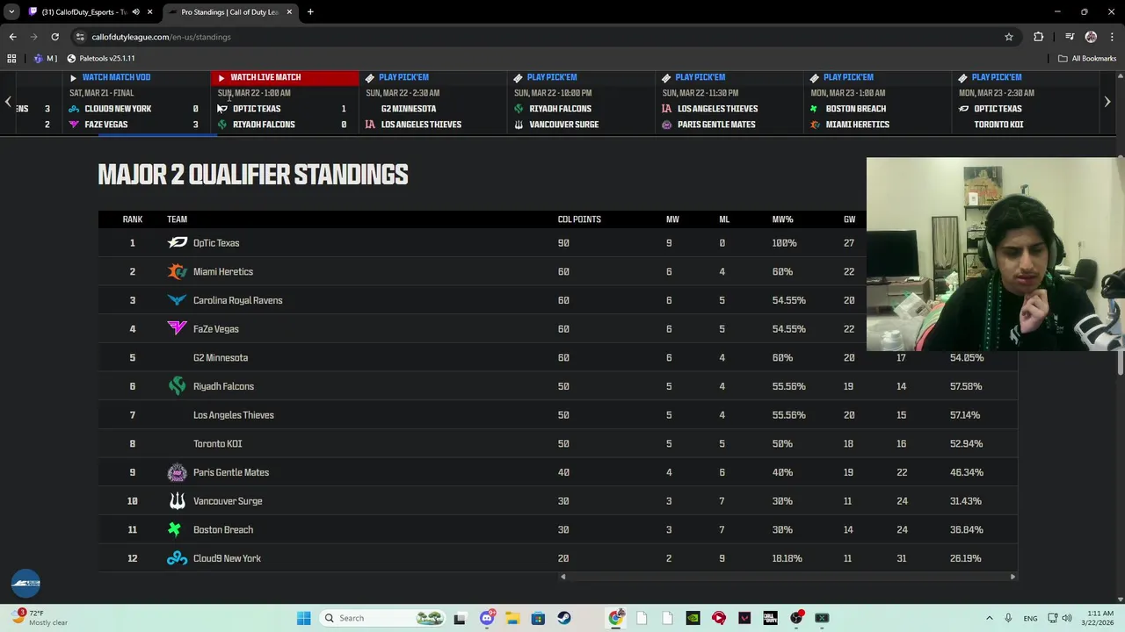Open the Call of Duty taskbar icon
This screenshot has height=632, width=1125.
coord(771,618)
